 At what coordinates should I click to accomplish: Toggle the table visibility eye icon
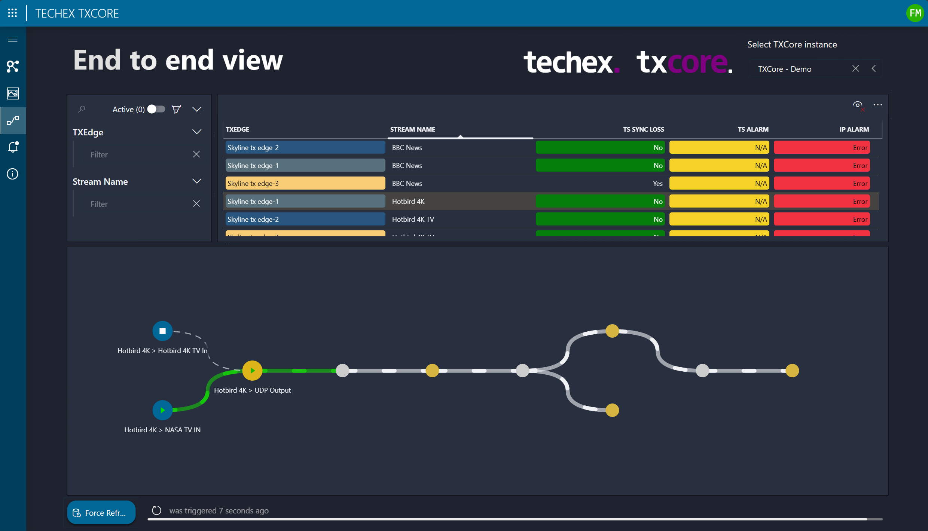click(858, 105)
